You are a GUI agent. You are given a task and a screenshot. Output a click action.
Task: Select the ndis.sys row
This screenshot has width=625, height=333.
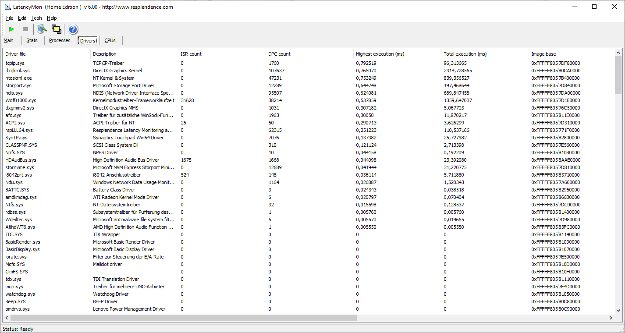click(x=309, y=93)
